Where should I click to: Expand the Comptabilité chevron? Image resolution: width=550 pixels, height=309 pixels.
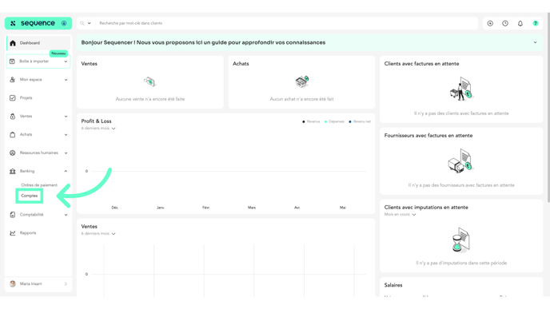pos(66,215)
